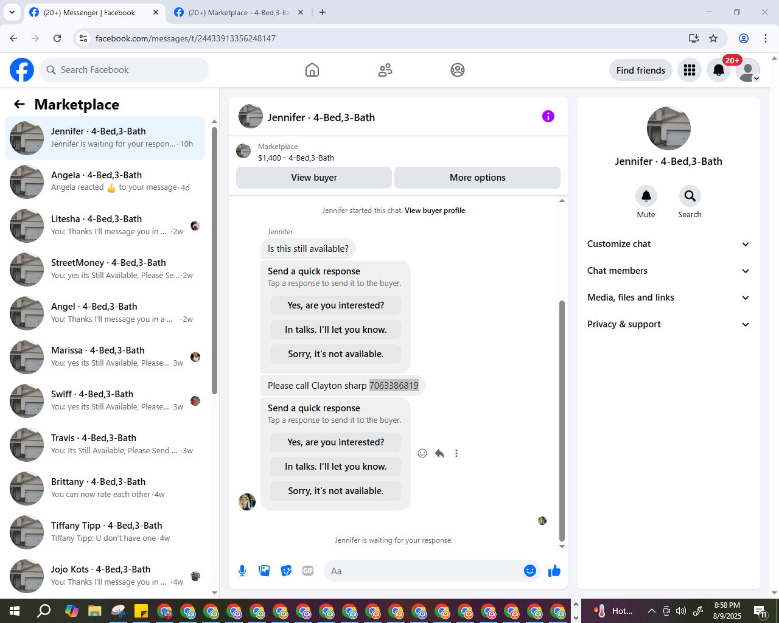Select the Messenger | Facebook browser tab

94,12
